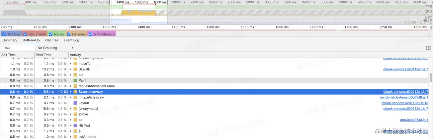433x139 pixels.
Task: Select the Layout row name
Action: 84,103
